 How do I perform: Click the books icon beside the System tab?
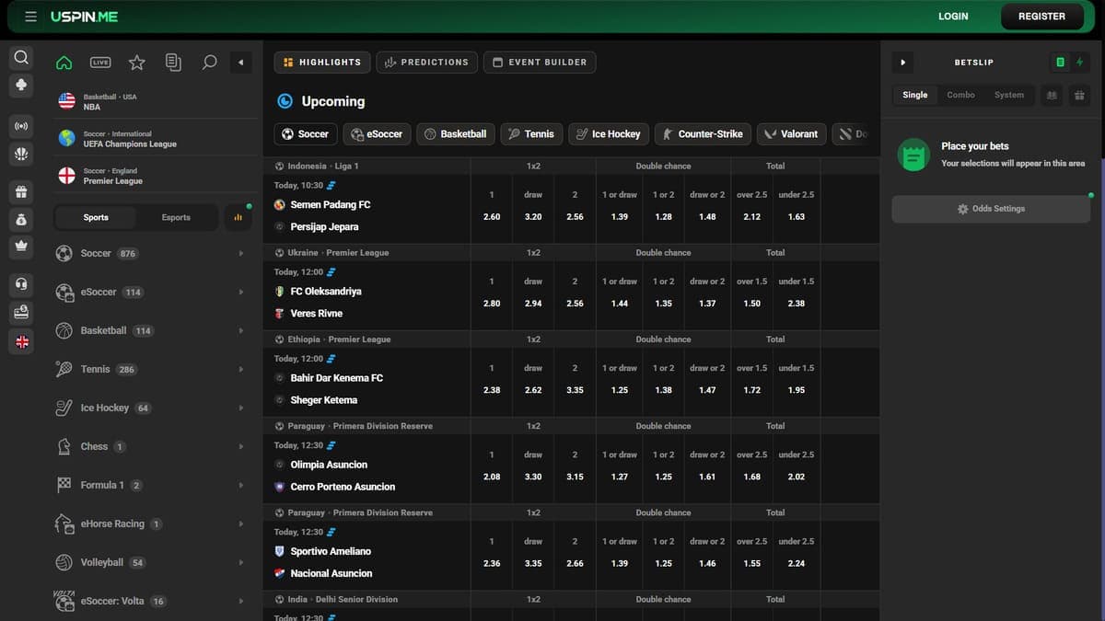pyautogui.click(x=1052, y=95)
